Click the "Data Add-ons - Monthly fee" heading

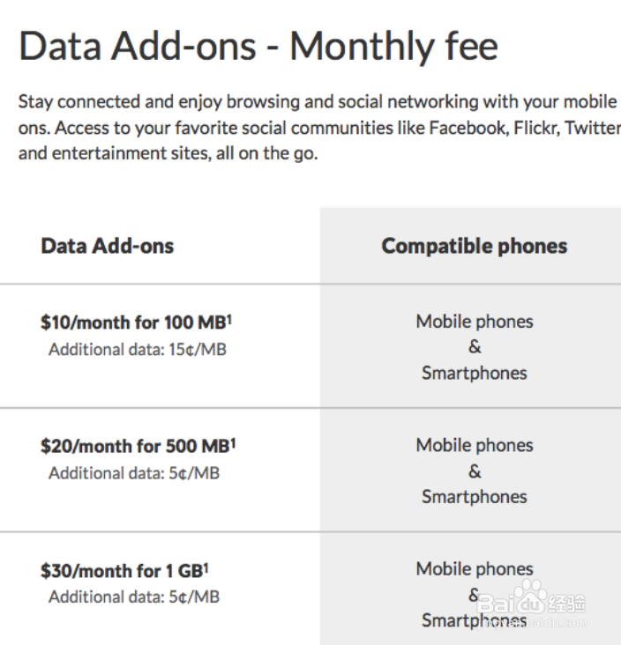click(x=258, y=46)
